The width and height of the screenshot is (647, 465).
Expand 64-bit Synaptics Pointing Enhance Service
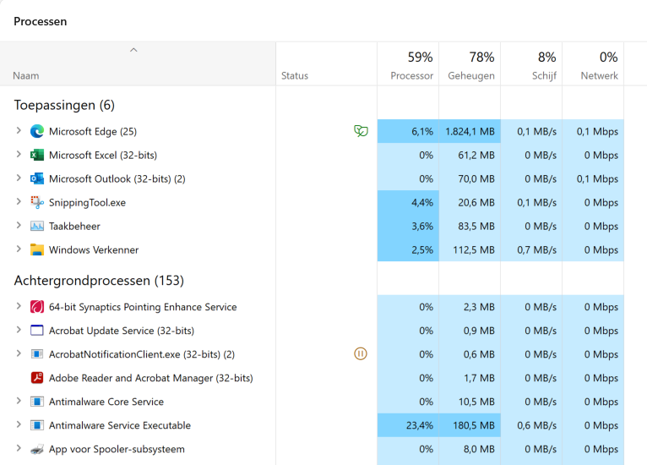coord(19,306)
